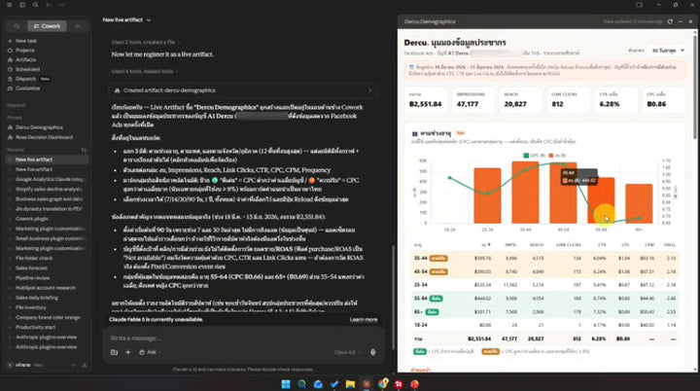Click the microphone voice input icon
This screenshot has height=391, width=700.
pyautogui.click(x=372, y=352)
